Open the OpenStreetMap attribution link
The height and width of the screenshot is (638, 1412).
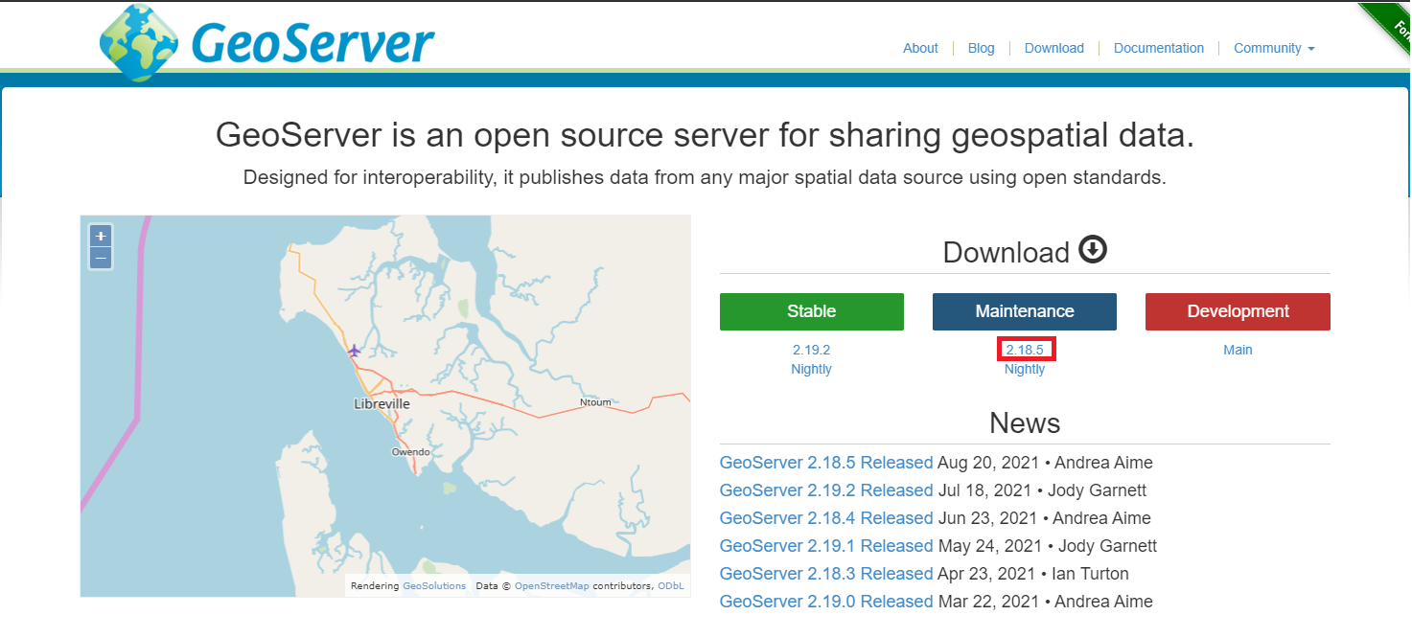click(x=552, y=585)
